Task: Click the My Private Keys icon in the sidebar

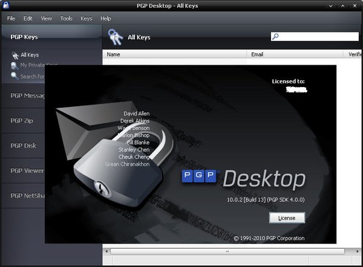Action: pyautogui.click(x=15, y=66)
